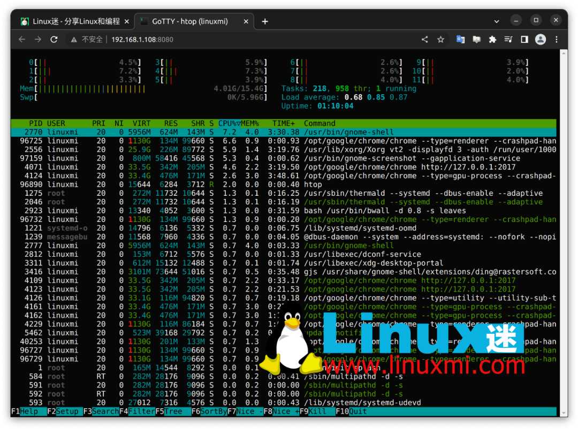
Task: Open the tab search chevron
Action: [496, 20]
